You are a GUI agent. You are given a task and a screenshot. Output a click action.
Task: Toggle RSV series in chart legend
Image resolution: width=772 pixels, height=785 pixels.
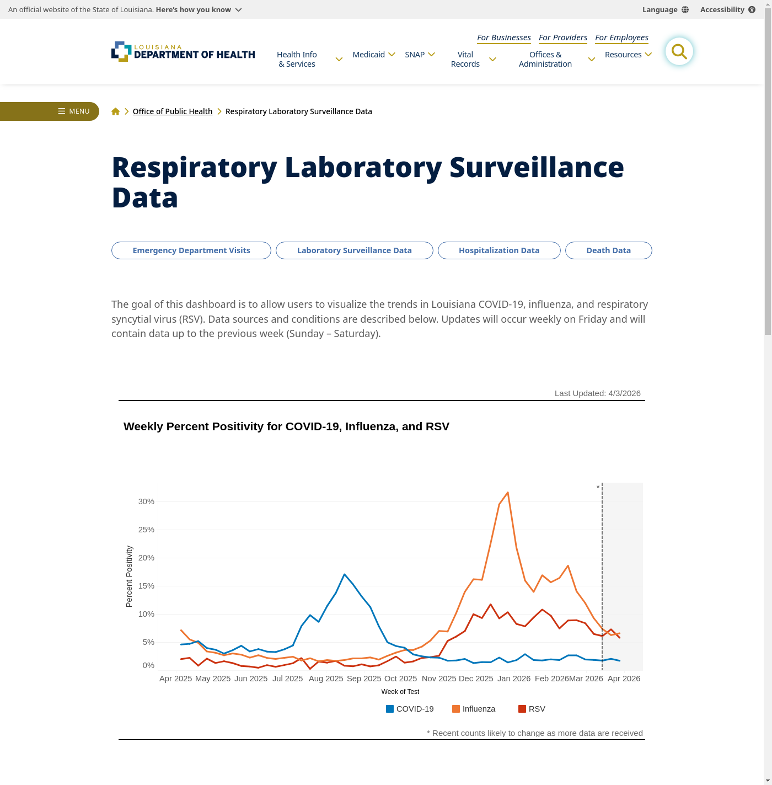pos(532,709)
